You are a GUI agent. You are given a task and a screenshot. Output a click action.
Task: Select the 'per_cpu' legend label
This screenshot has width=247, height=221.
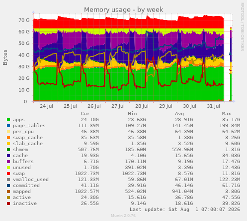click(23, 132)
